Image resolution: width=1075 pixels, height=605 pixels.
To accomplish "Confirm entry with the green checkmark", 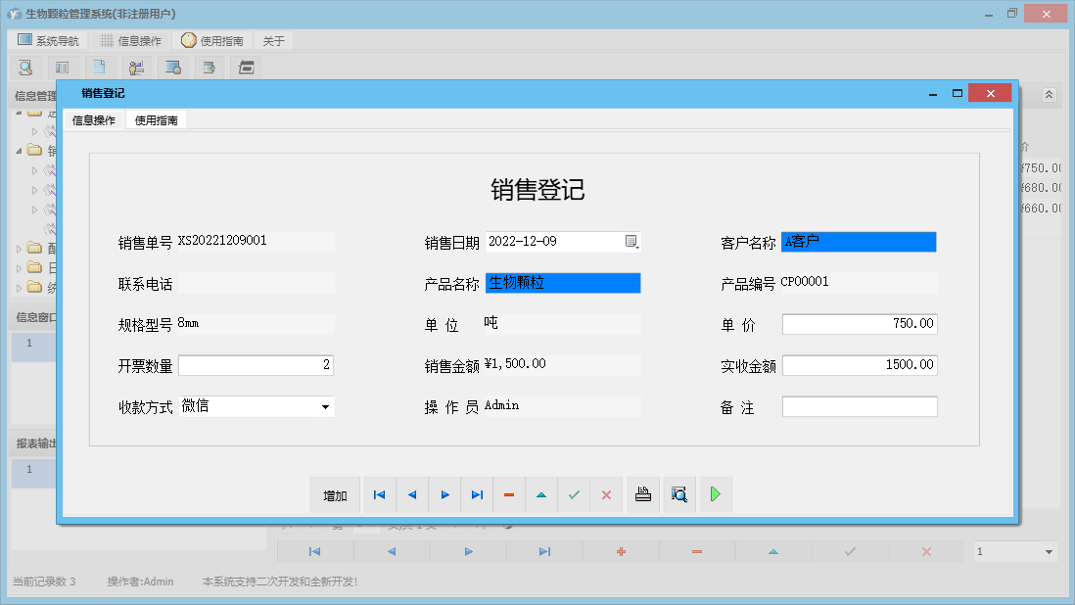I will (x=574, y=494).
